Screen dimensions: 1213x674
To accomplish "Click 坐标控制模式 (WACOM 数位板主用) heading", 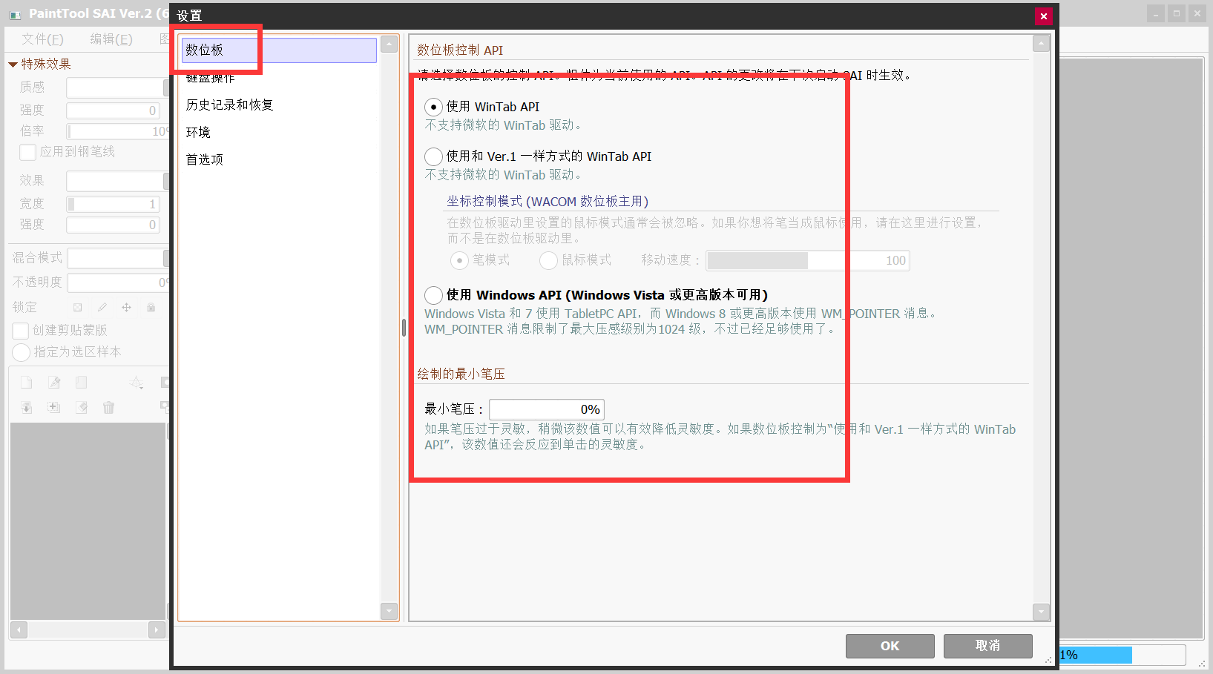I will (548, 202).
